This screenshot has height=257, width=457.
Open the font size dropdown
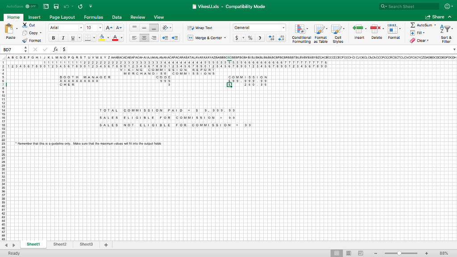click(100, 28)
